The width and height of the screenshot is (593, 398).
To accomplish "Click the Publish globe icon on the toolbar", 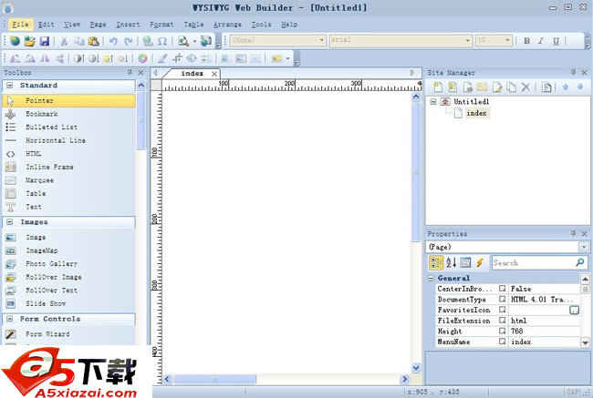I will click(x=206, y=41).
